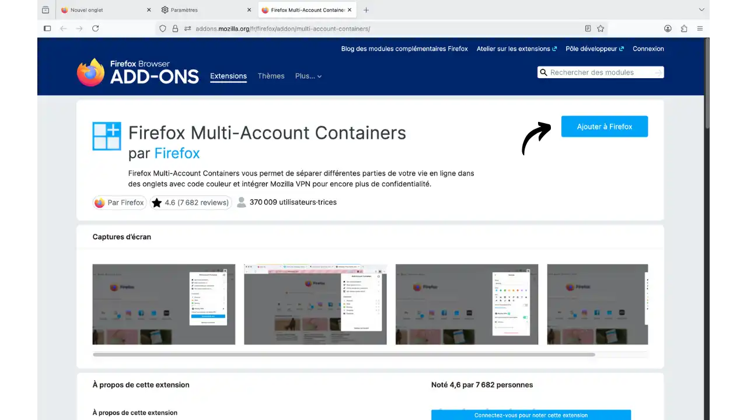Open the tracking protection shield icon
This screenshot has width=747, height=420.
[x=162, y=28]
